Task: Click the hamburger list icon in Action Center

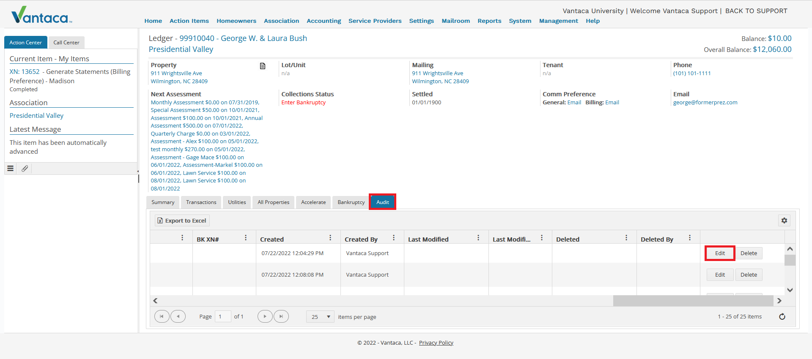Action: coord(11,169)
